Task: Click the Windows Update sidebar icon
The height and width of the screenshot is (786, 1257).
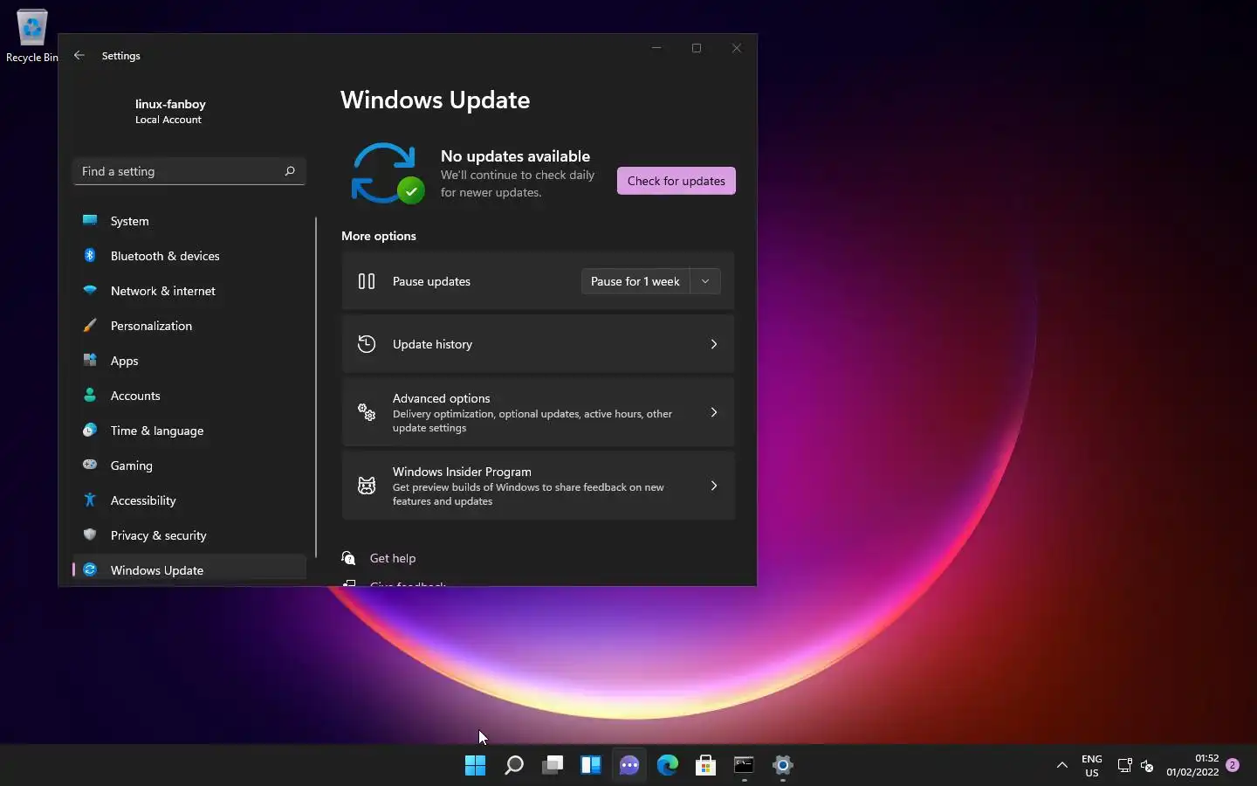Action: [x=90, y=569]
